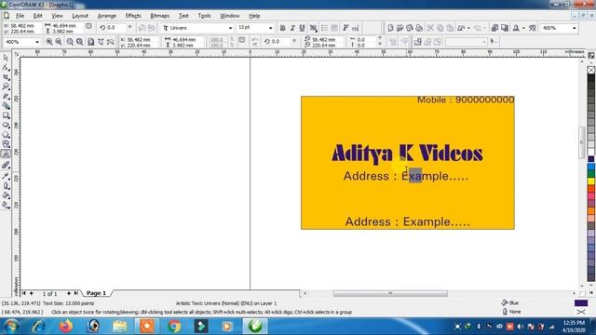The image size is (596, 335).
Task: Open the Arrange menu
Action: tap(107, 16)
